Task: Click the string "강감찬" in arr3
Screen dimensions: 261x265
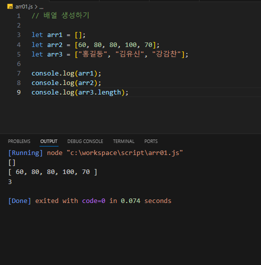Action: click(166, 54)
